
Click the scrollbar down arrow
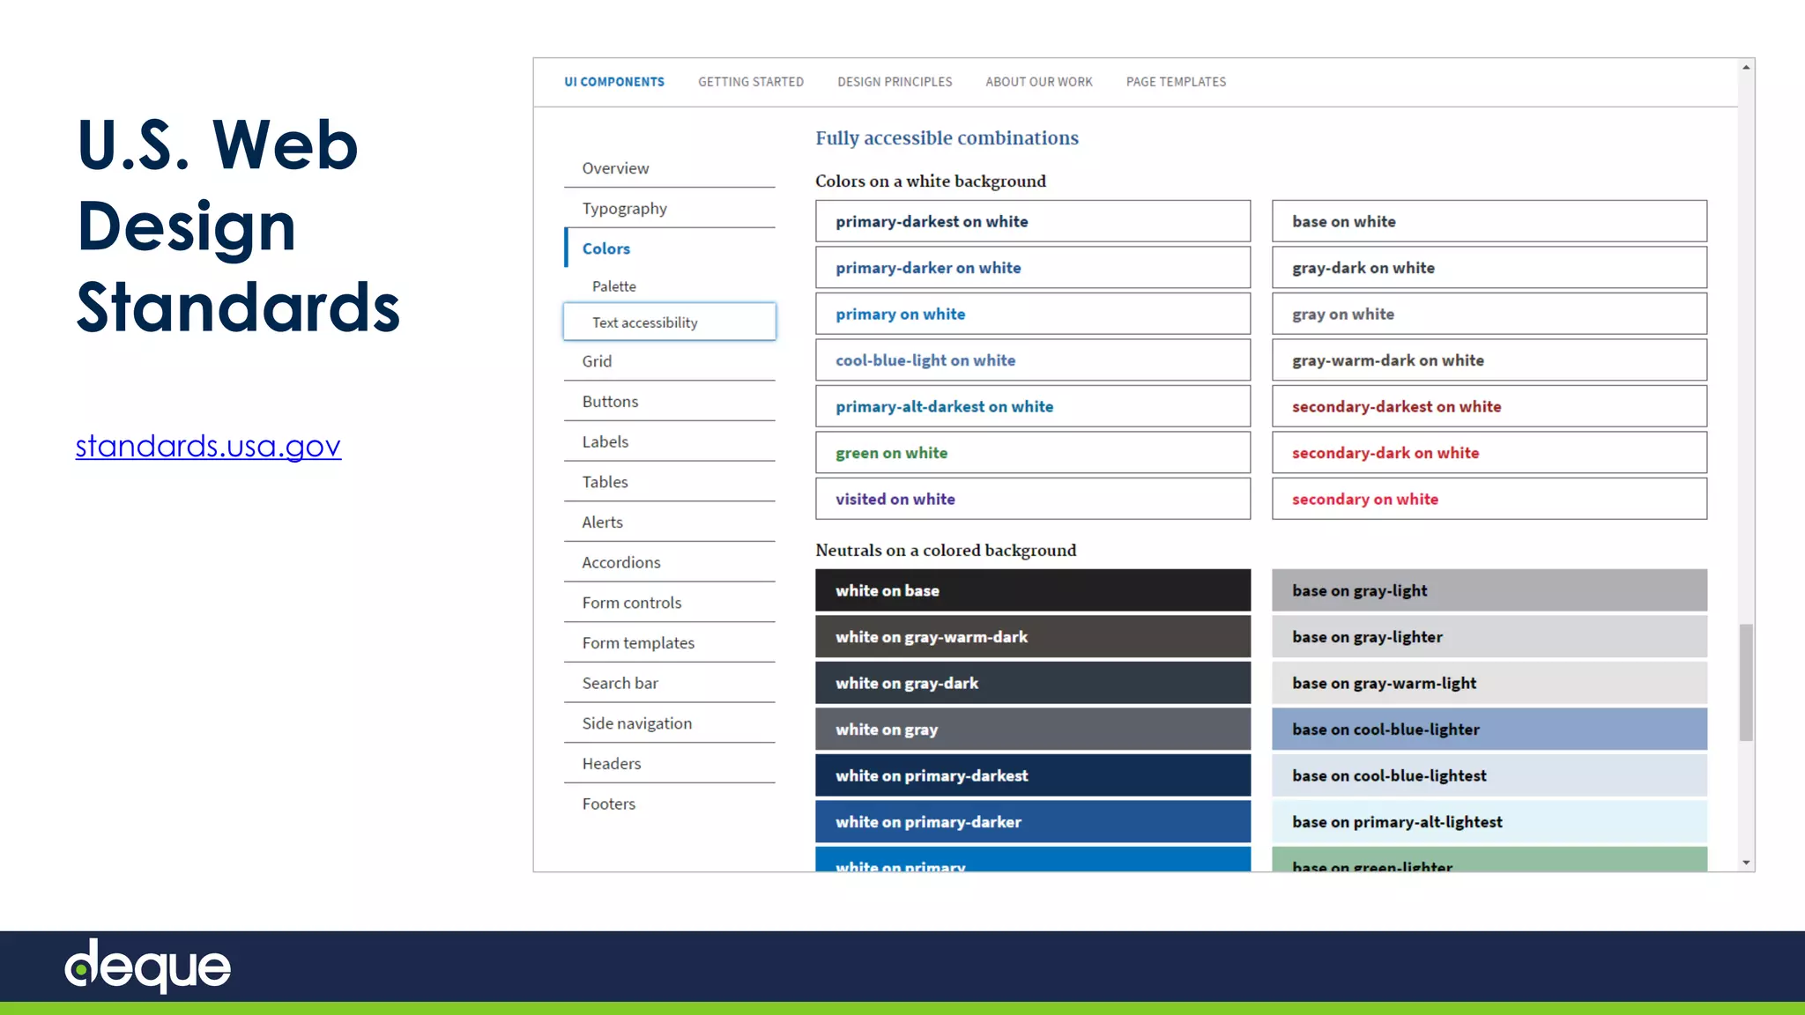[x=1746, y=863]
